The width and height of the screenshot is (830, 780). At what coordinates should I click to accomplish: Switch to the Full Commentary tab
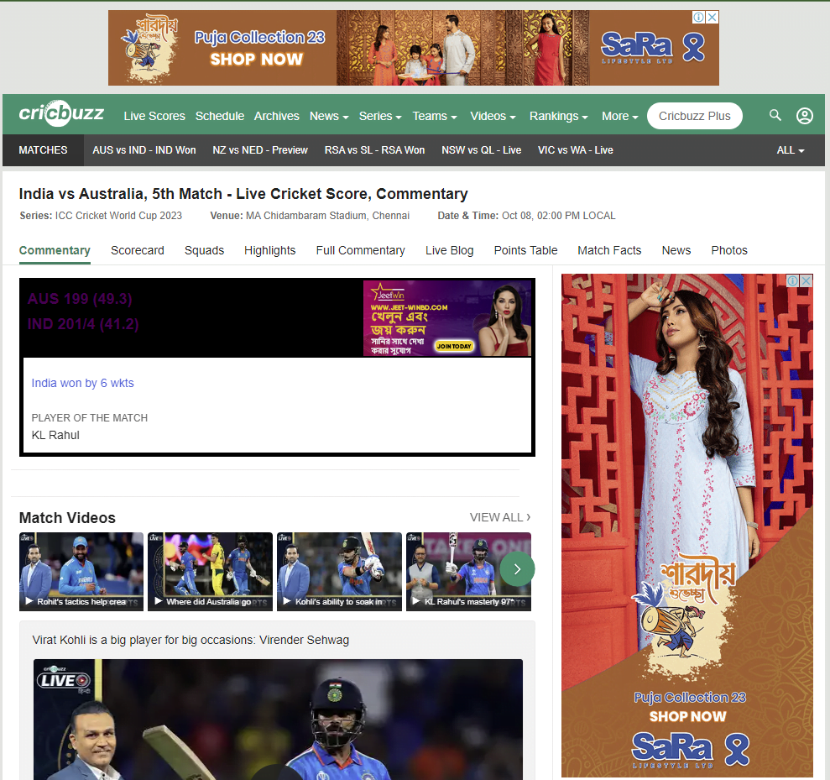pyautogui.click(x=361, y=250)
